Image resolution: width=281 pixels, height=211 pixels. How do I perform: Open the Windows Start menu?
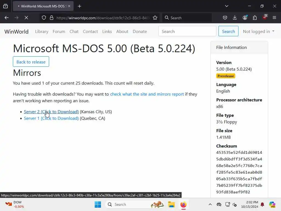[x=98, y=204]
